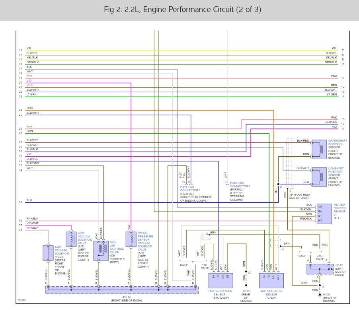Click the 95315 diagram number

click(22, 300)
